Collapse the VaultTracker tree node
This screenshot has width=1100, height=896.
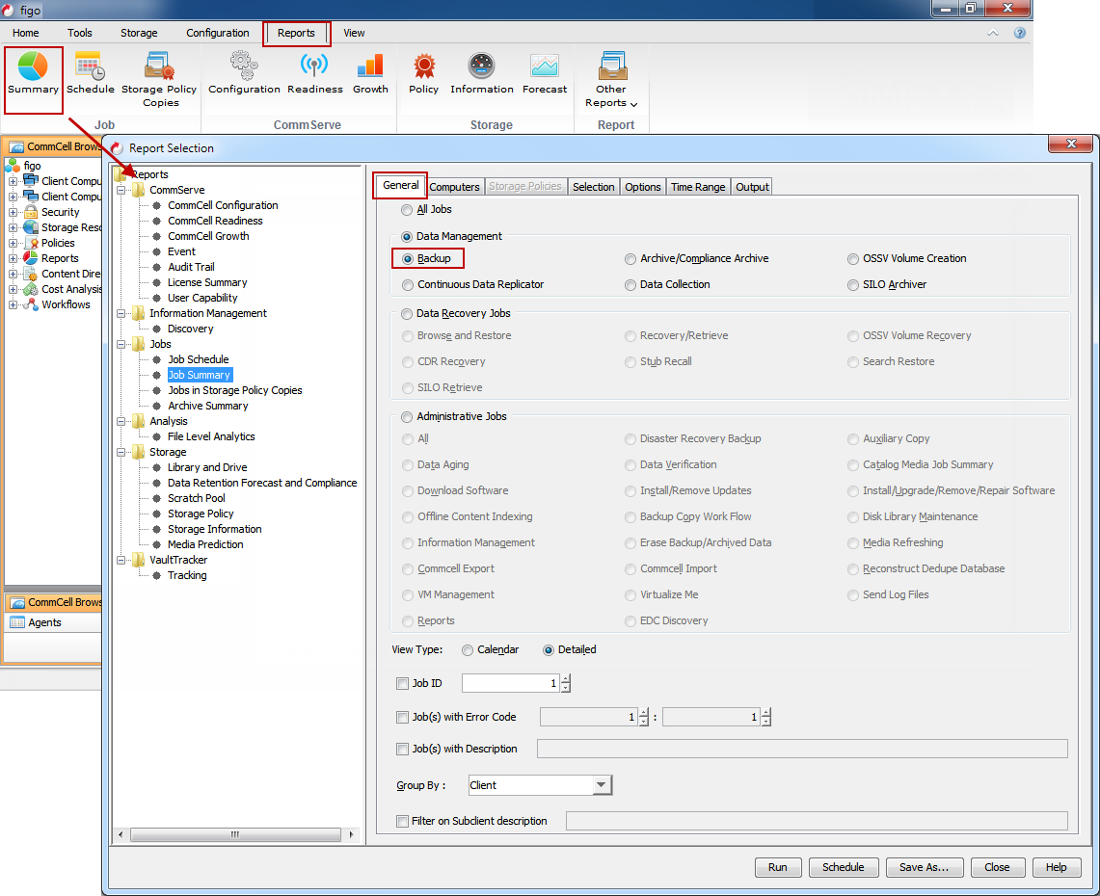tap(121, 560)
